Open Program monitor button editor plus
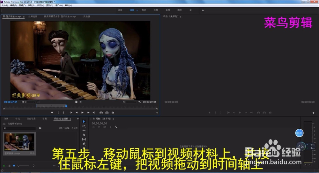Image resolution: width=319 pixels, height=173 pixels. click(313, 113)
